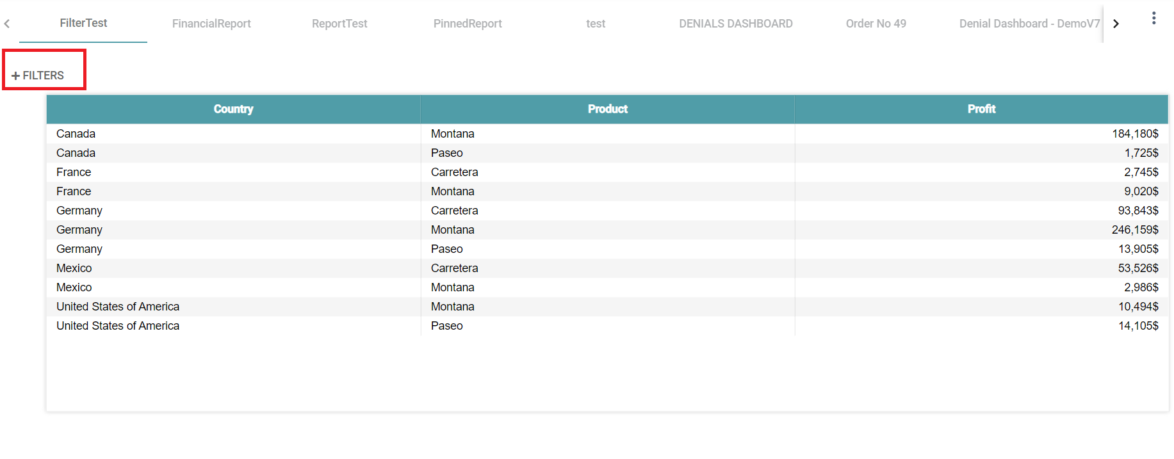Sort by the Country column header

233,109
